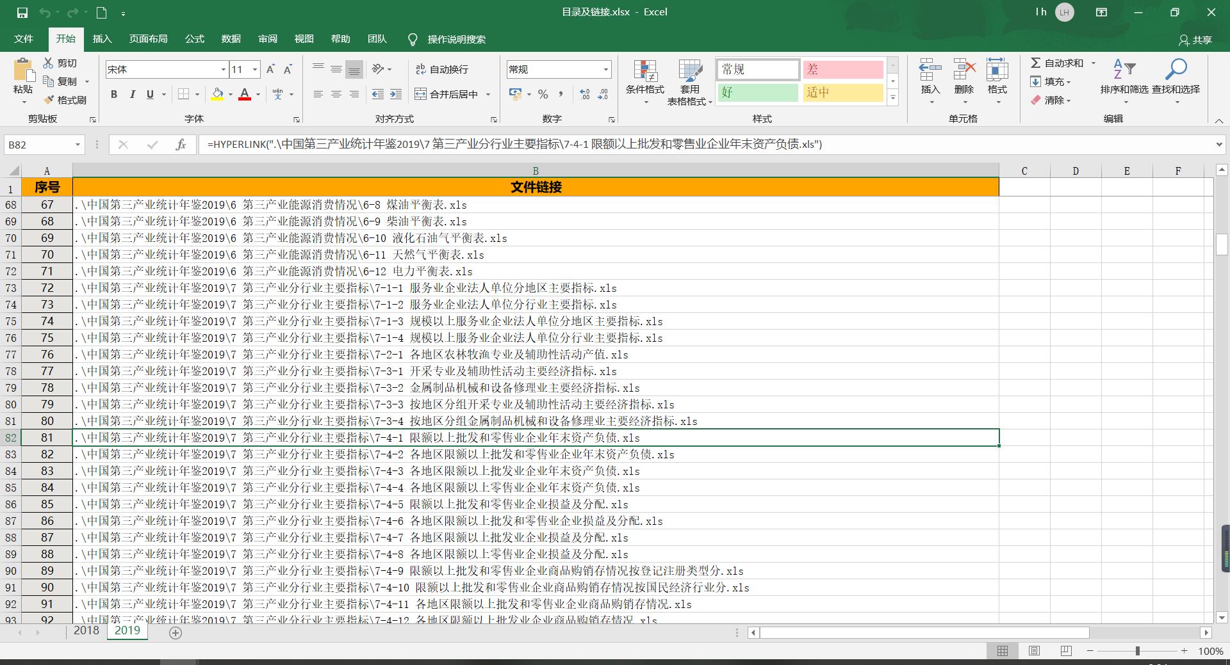Open the Name Box dropdown arrow

pyautogui.click(x=78, y=145)
